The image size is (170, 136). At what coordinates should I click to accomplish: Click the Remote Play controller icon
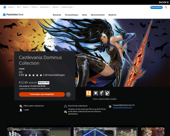(65, 106)
